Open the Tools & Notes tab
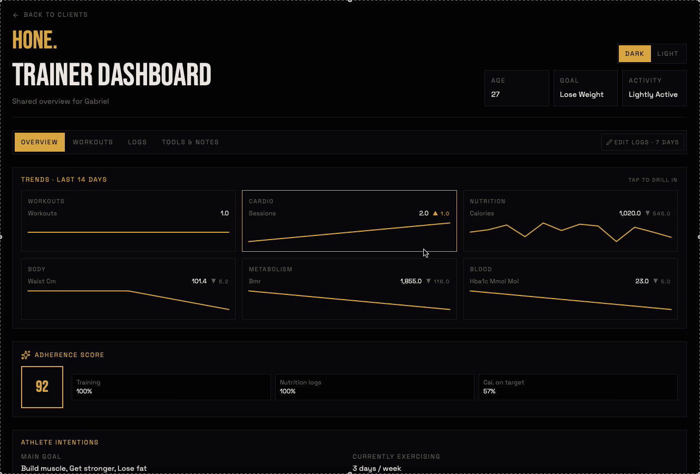 [x=190, y=142]
